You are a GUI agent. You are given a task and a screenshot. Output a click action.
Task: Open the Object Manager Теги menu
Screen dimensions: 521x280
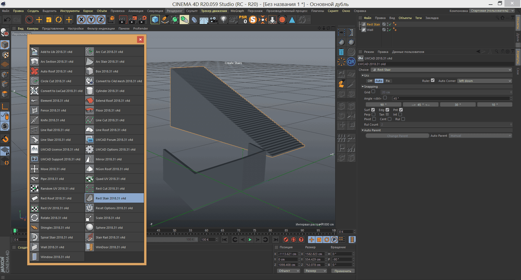click(x=418, y=18)
